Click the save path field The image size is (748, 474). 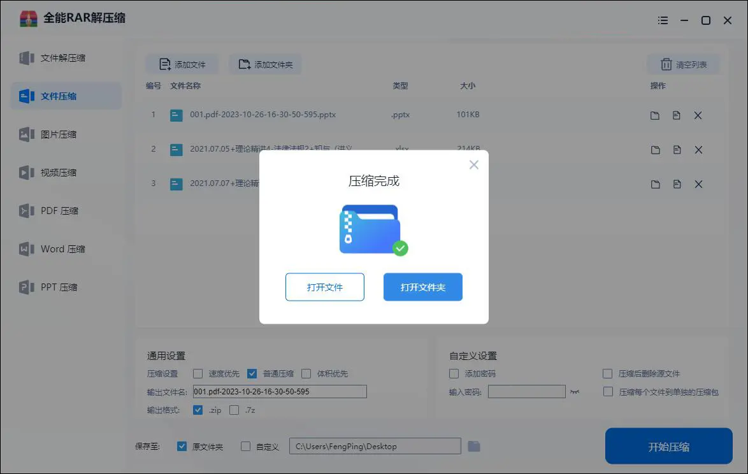(x=375, y=447)
